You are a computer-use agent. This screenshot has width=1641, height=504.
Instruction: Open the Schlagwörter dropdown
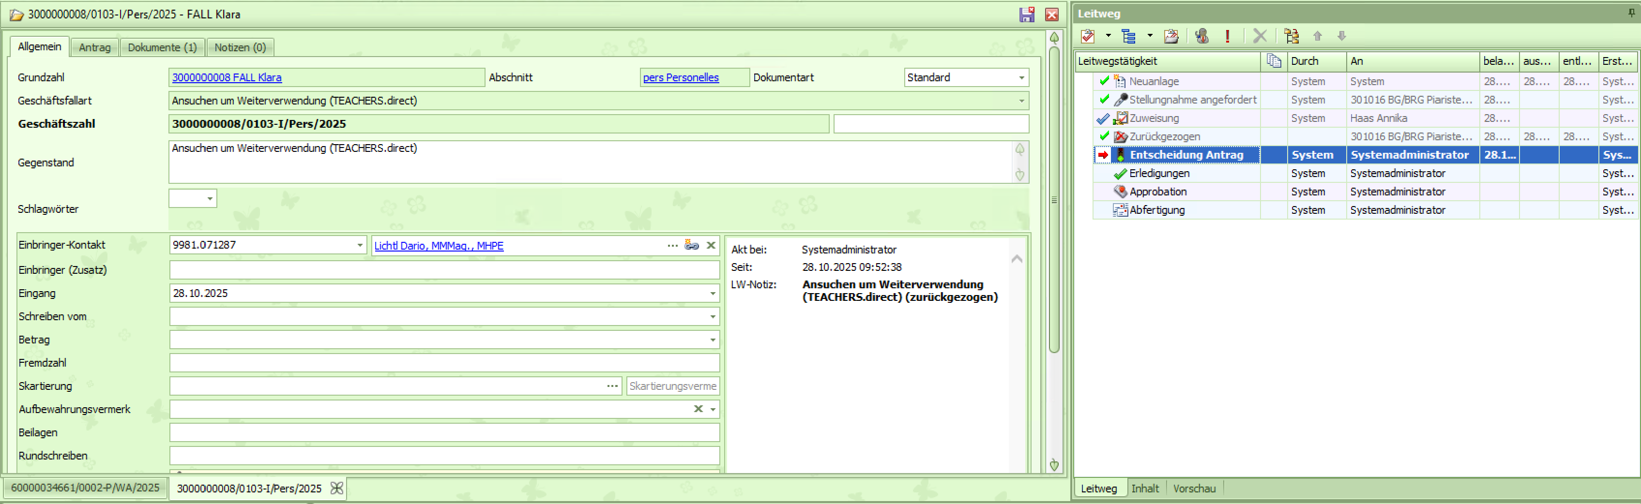[x=210, y=198]
